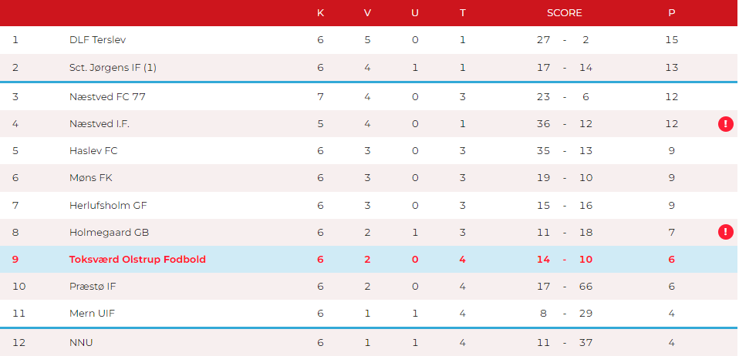739x356 pixels.
Task: Click the V wins column header
Action: 368,13
